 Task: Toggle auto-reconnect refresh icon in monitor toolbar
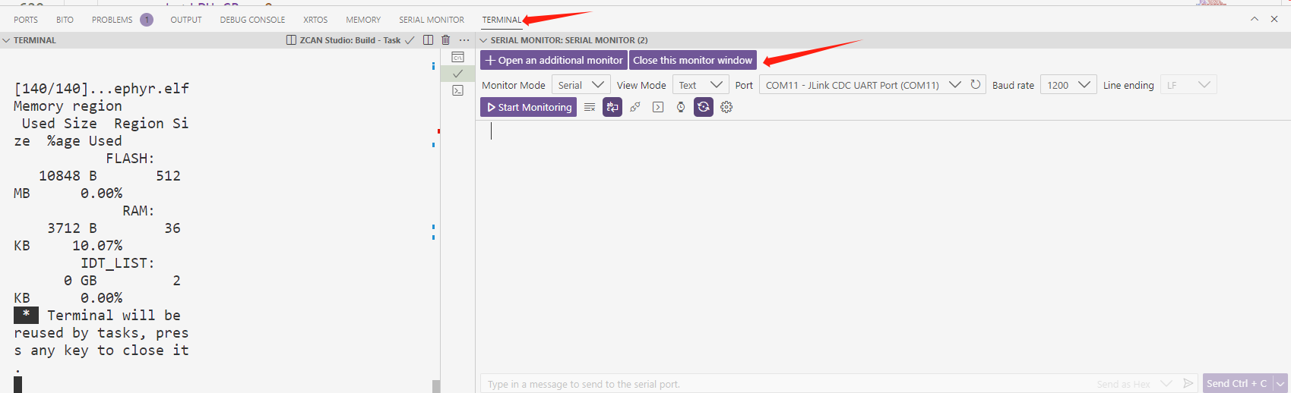(x=704, y=107)
